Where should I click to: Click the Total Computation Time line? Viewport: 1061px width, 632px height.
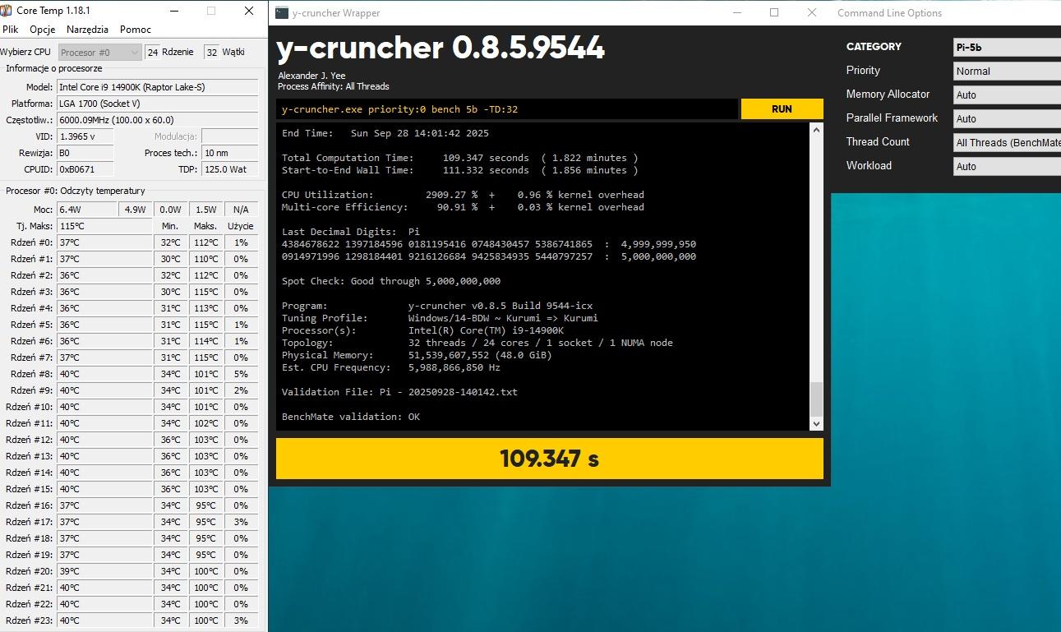point(459,158)
